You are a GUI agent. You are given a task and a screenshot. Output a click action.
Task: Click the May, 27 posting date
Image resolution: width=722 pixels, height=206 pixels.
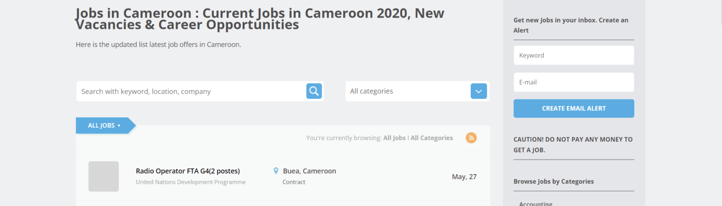[464, 177]
